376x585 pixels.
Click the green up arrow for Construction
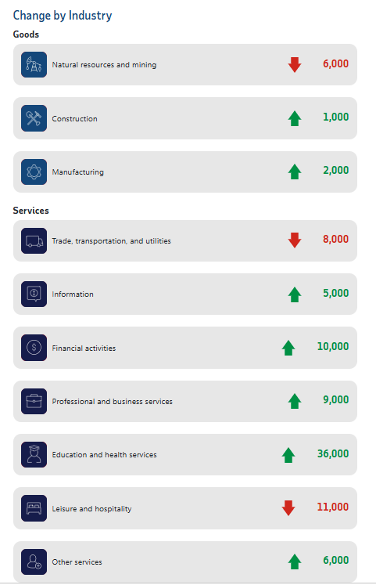coord(295,118)
